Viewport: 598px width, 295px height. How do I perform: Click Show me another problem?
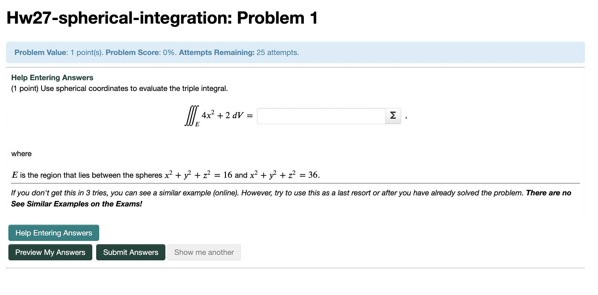pyautogui.click(x=204, y=252)
